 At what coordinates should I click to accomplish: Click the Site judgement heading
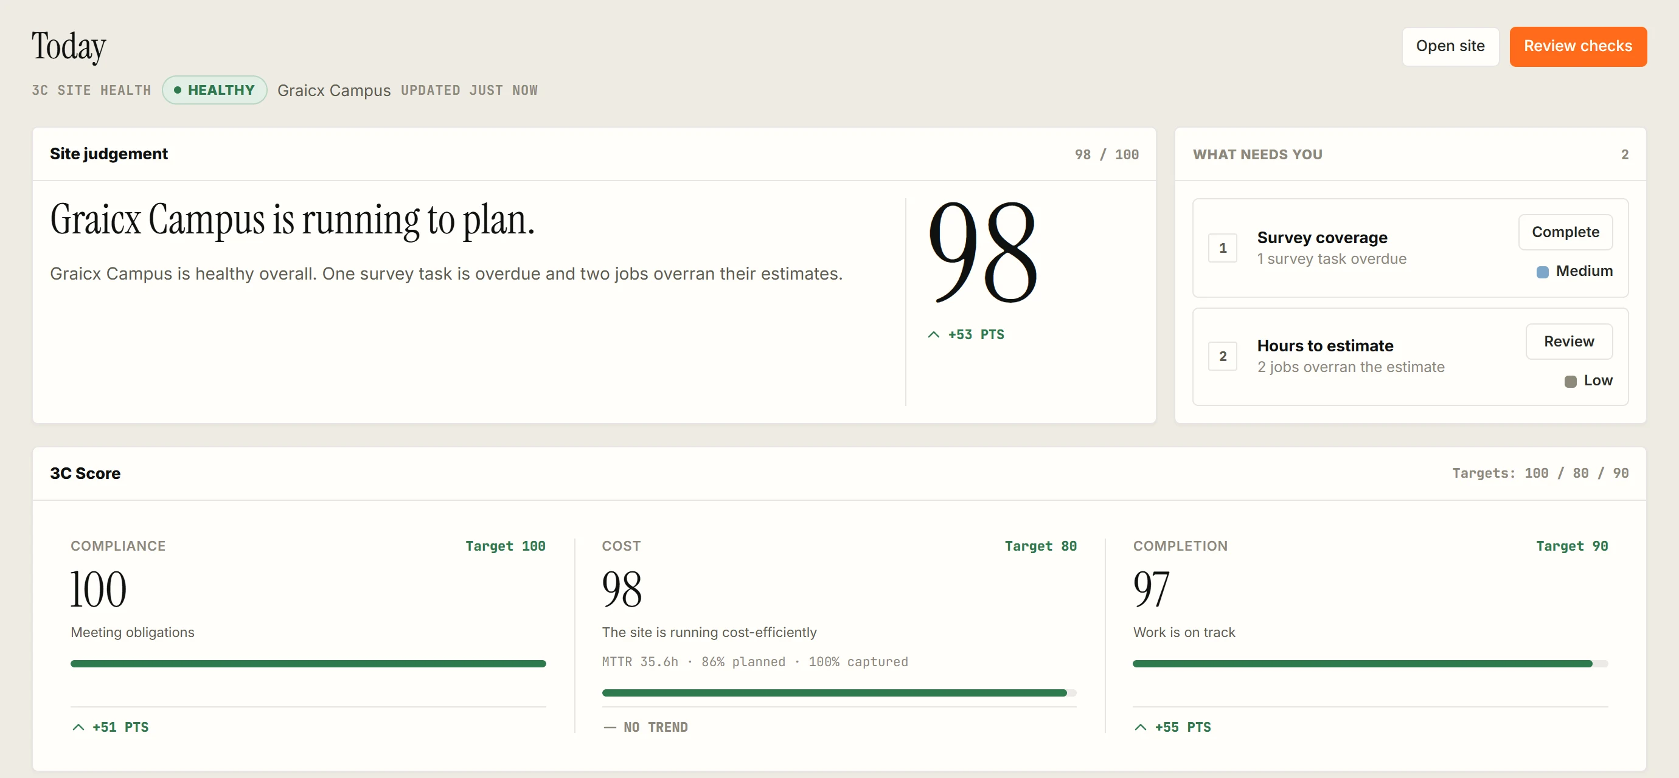click(109, 154)
